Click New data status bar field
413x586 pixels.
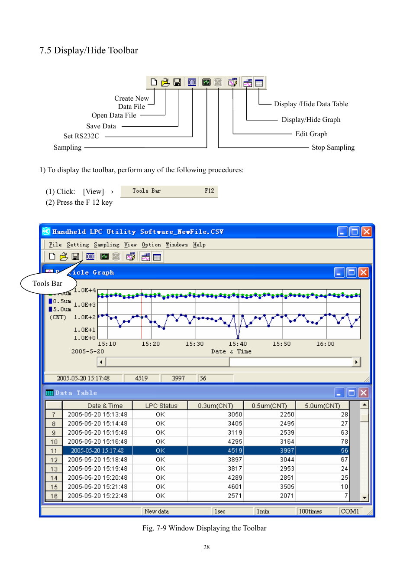click(x=177, y=511)
